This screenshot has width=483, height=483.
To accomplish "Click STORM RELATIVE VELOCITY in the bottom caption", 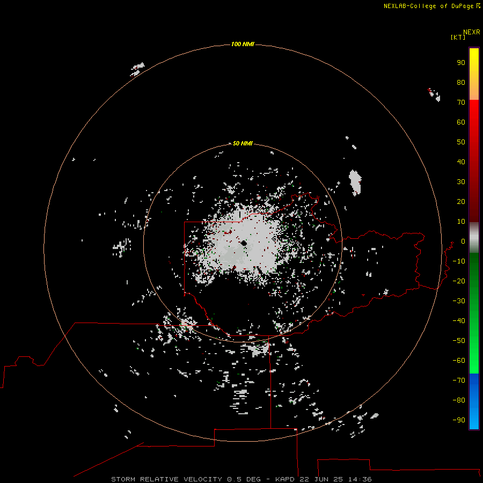I will click(x=166, y=479).
